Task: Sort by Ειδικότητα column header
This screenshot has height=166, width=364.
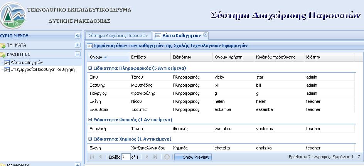Action: click(x=192, y=57)
